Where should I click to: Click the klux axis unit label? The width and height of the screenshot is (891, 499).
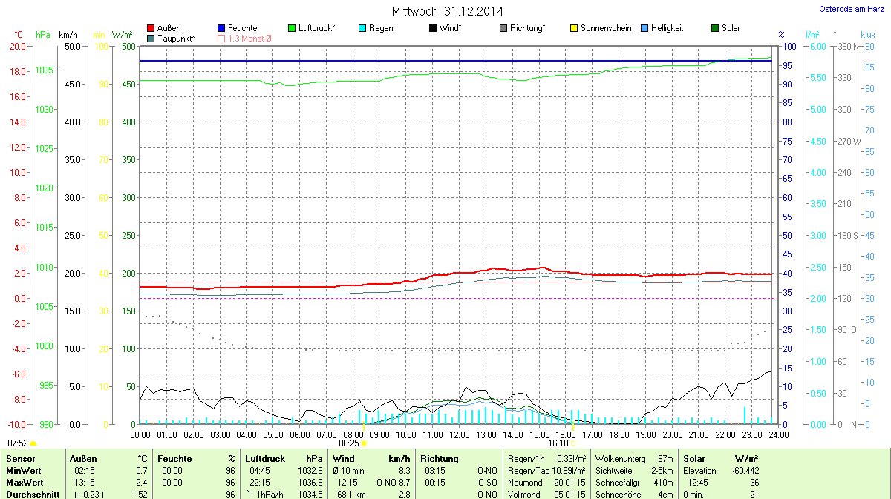pos(867,35)
